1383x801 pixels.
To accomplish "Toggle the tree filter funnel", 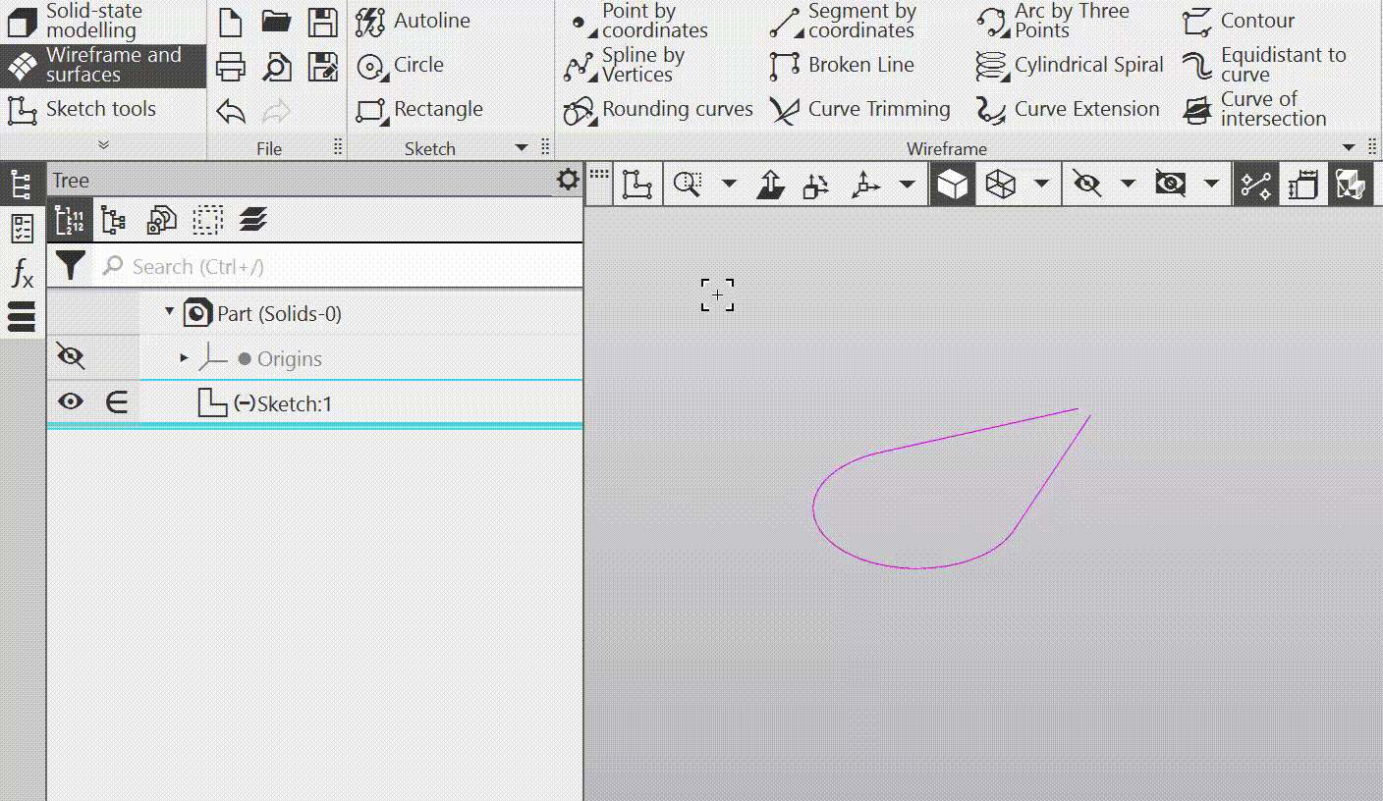I will point(70,265).
